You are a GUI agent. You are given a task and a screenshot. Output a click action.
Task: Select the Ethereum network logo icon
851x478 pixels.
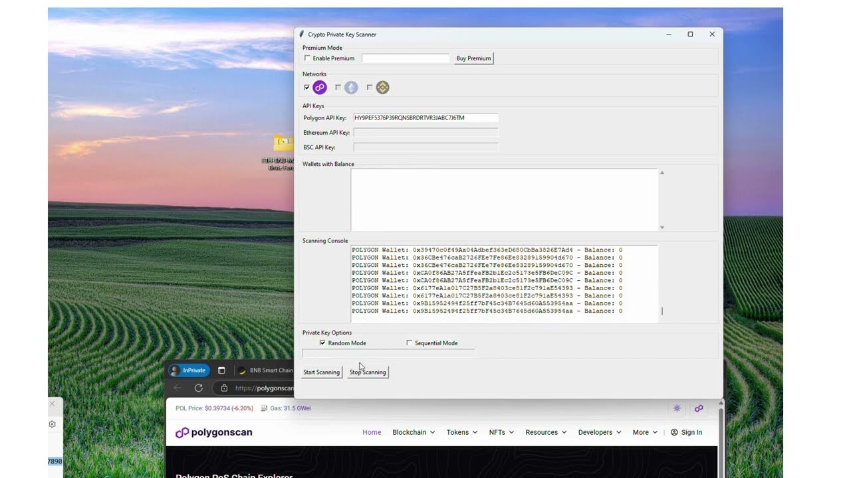[x=351, y=88]
